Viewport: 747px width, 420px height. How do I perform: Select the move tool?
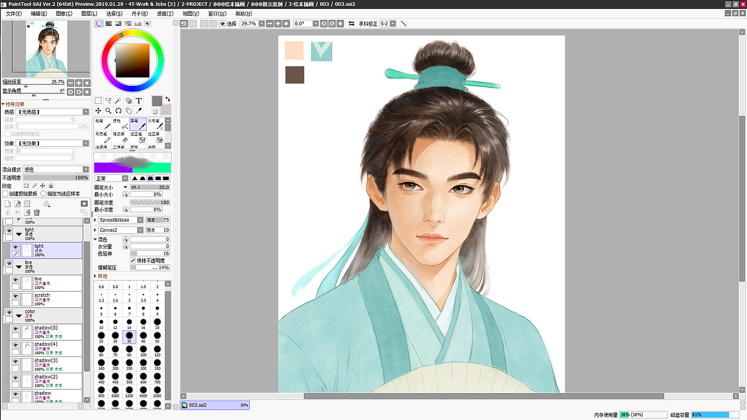tap(98, 110)
